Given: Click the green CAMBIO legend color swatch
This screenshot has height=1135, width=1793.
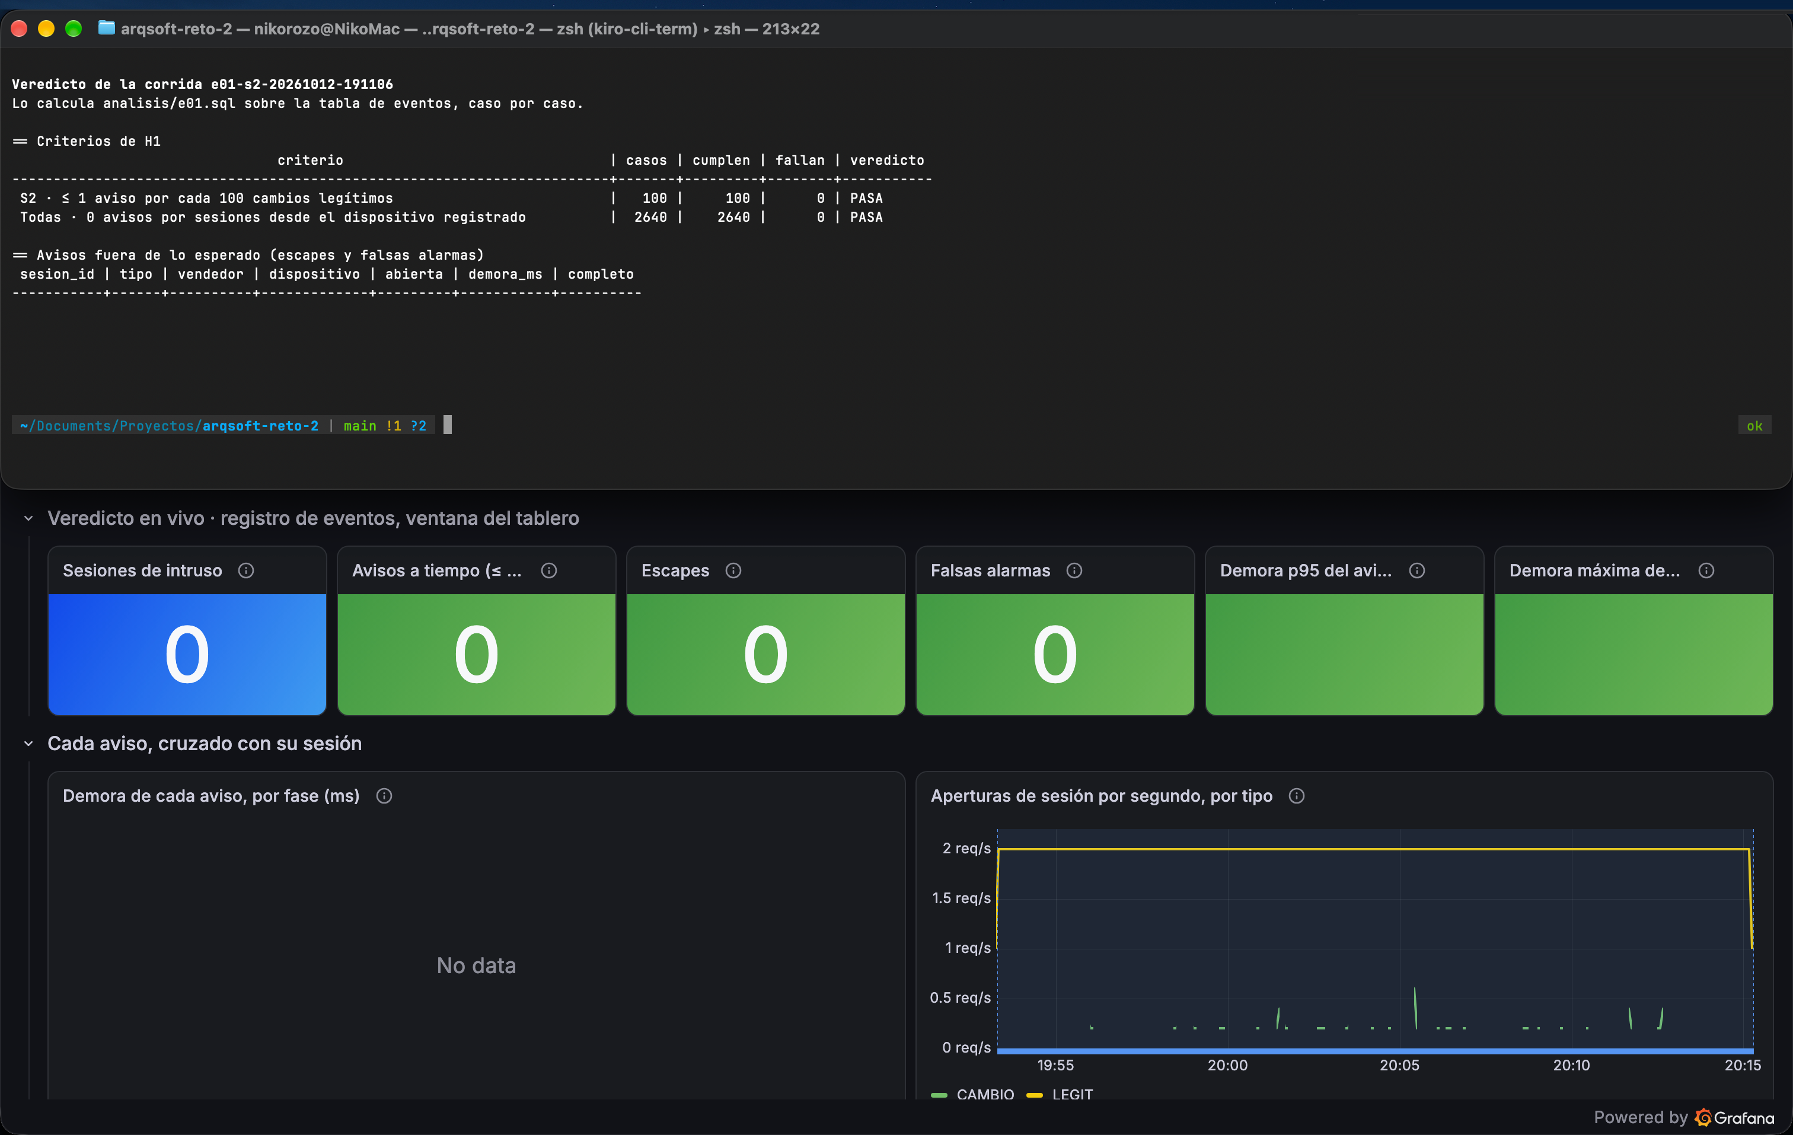Looking at the screenshot, I should (939, 1095).
